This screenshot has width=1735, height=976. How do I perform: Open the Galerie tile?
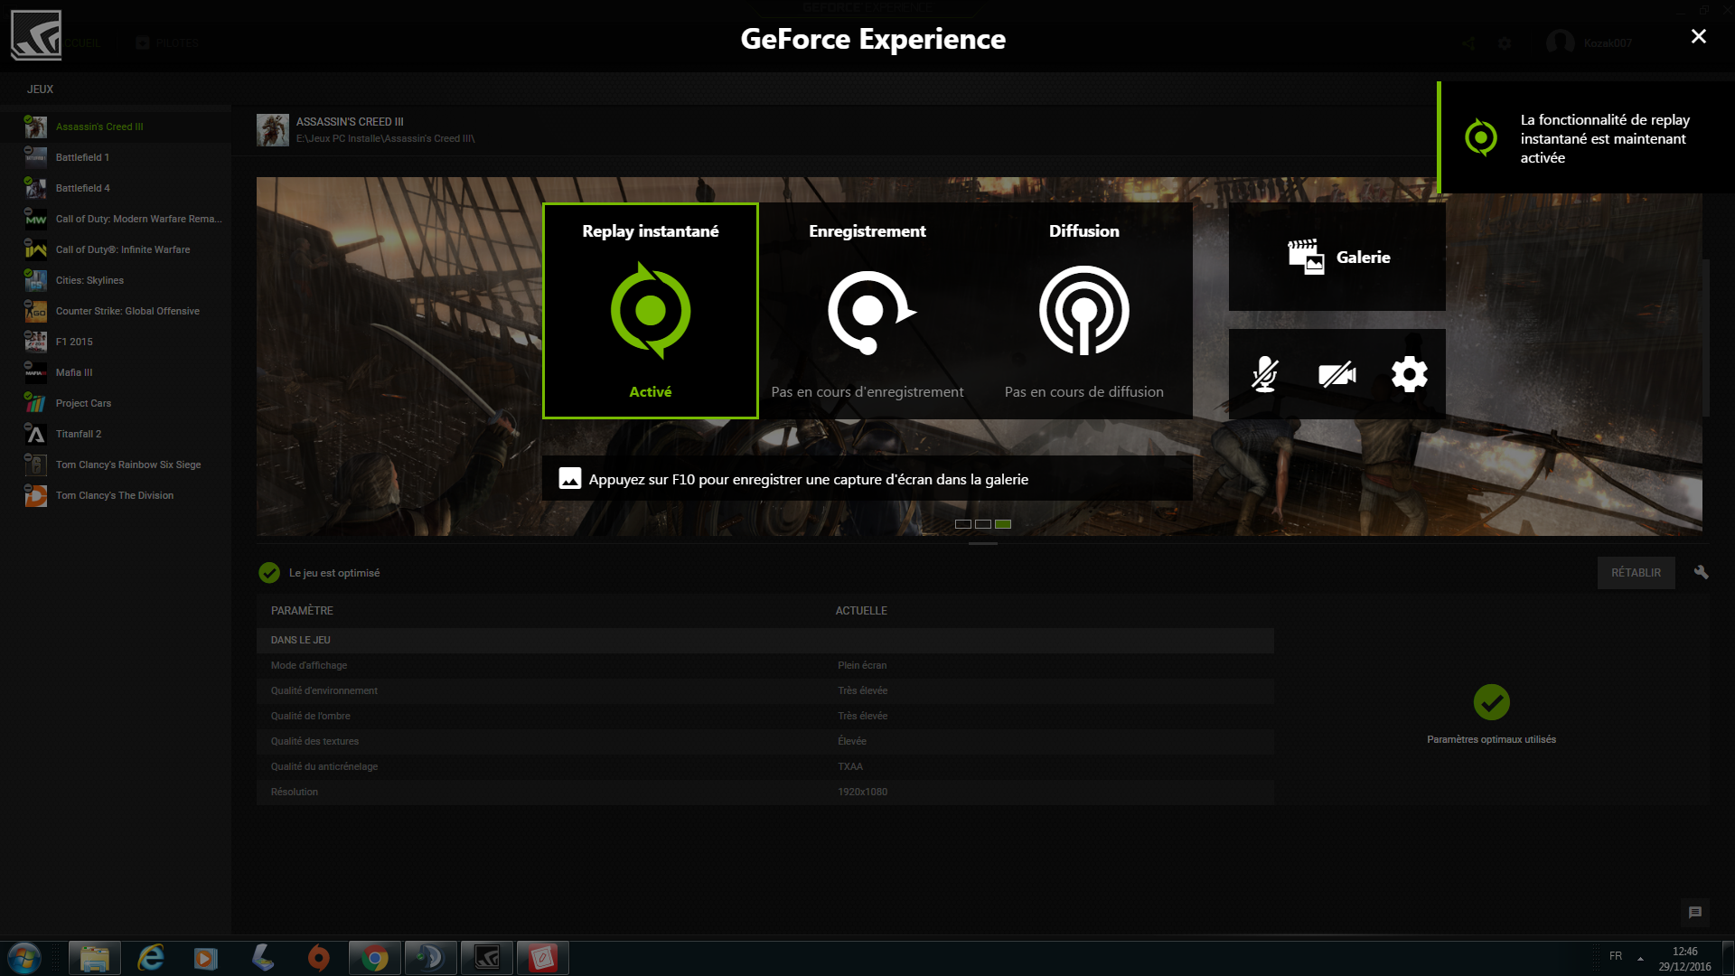1337,257
